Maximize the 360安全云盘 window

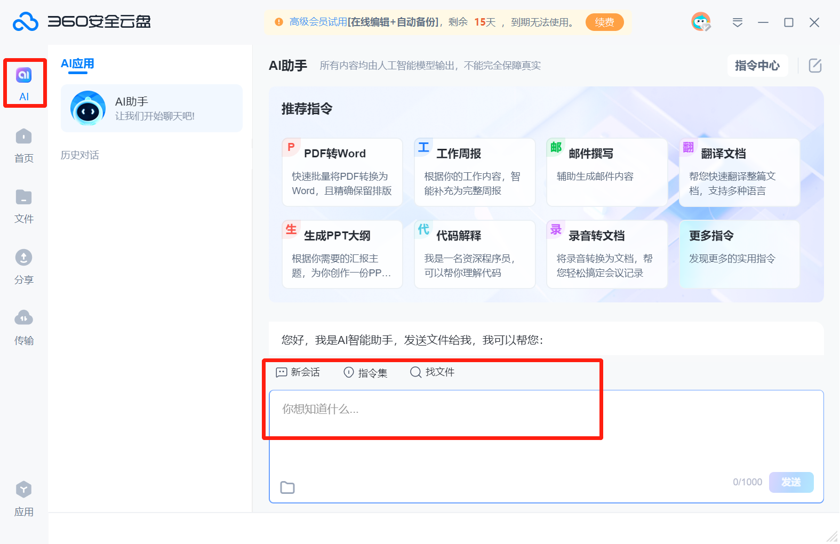point(789,22)
